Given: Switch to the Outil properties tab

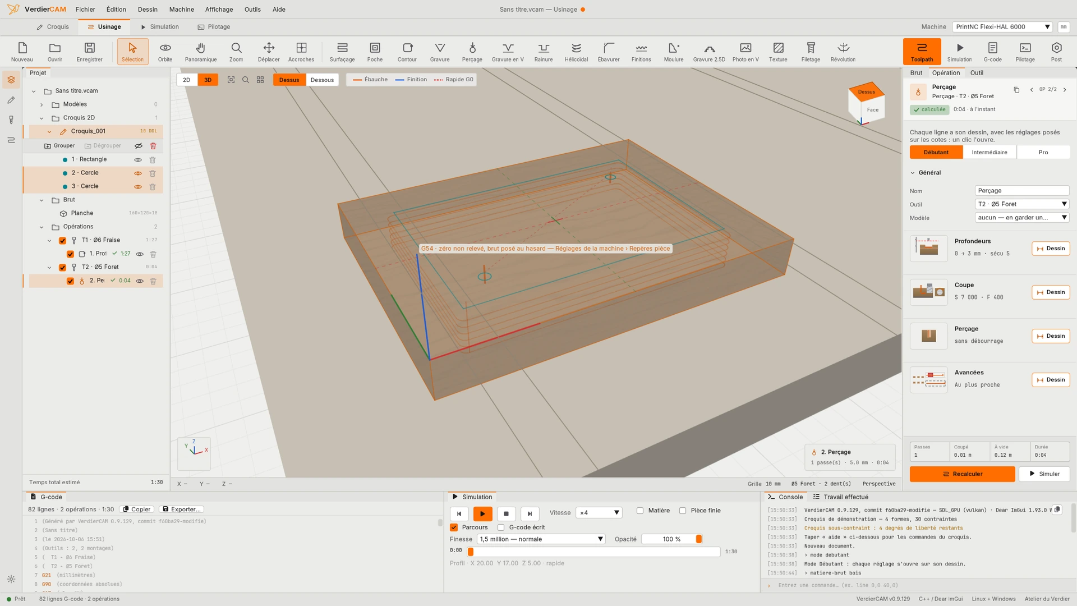Looking at the screenshot, I should [977, 73].
